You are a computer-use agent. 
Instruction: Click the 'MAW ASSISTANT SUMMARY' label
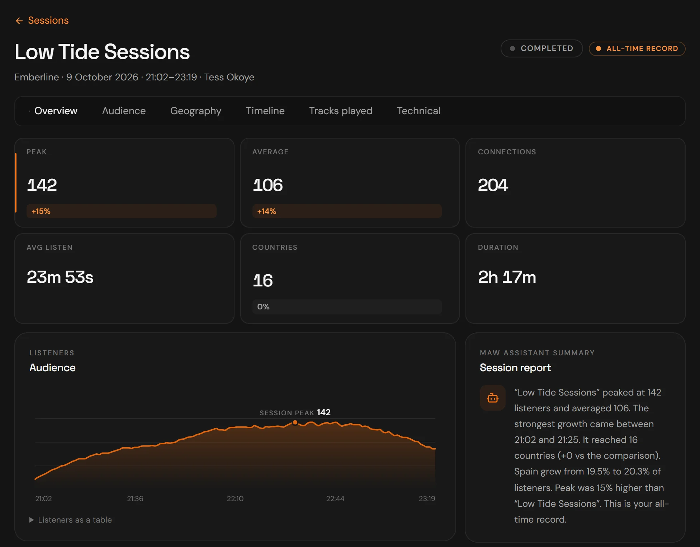pyautogui.click(x=537, y=353)
